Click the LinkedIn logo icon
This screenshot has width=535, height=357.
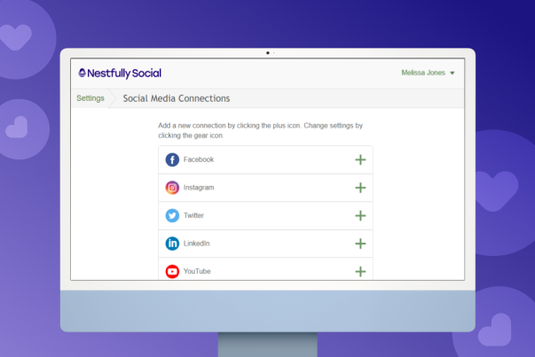click(172, 244)
